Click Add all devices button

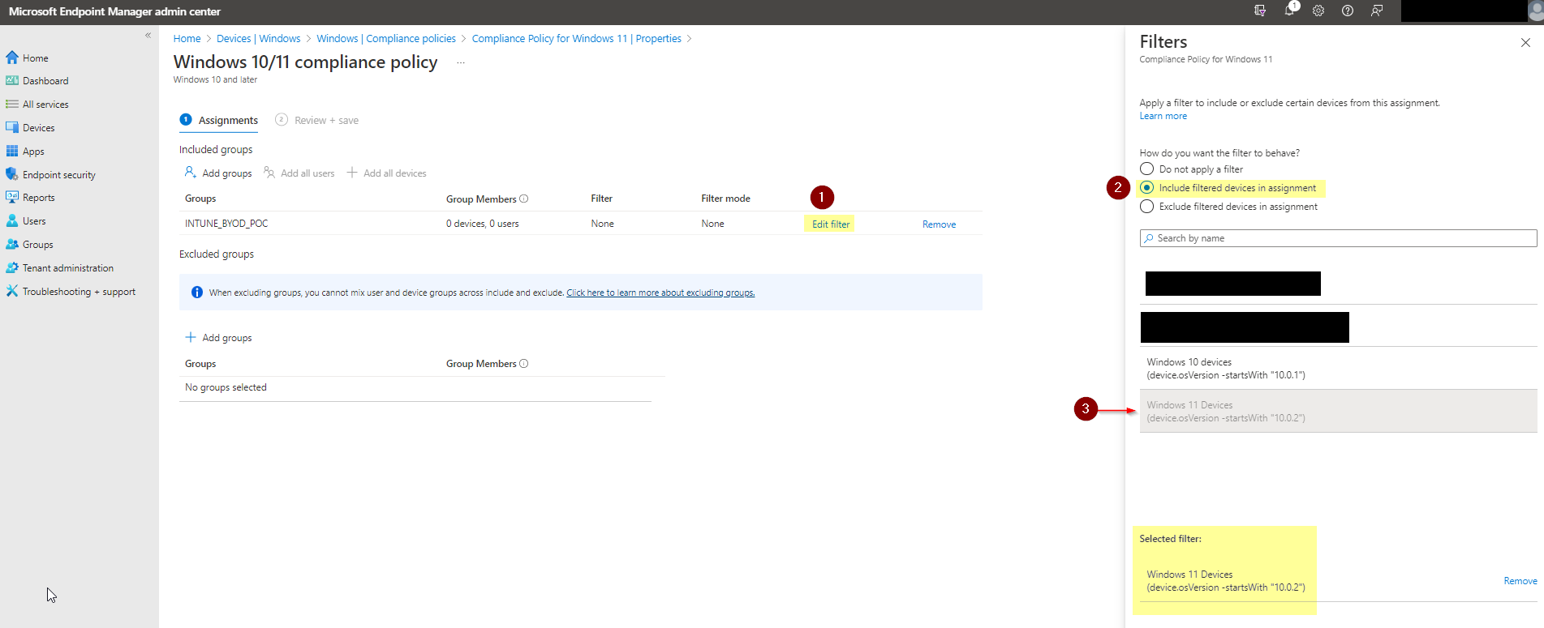[x=386, y=173]
